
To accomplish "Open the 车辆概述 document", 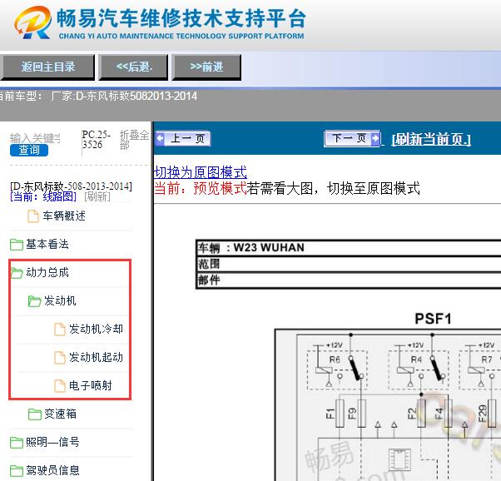I will click(x=64, y=216).
